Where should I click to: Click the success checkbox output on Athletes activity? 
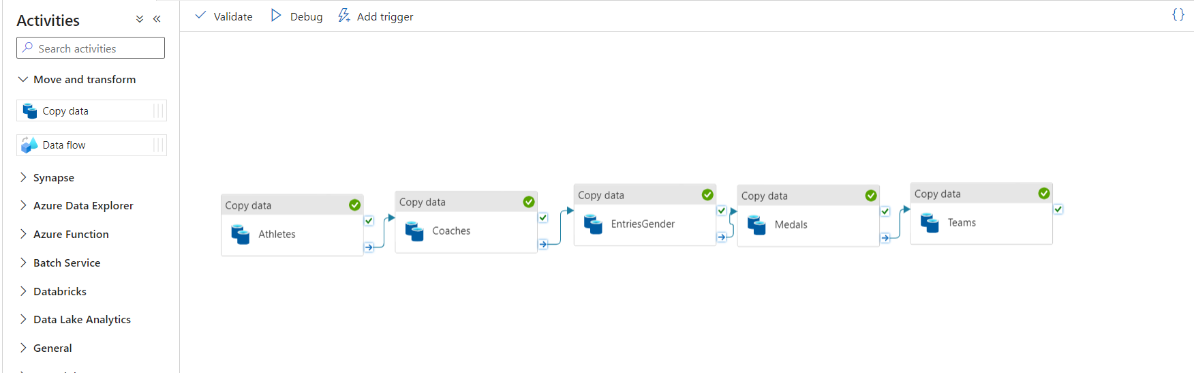pos(369,220)
